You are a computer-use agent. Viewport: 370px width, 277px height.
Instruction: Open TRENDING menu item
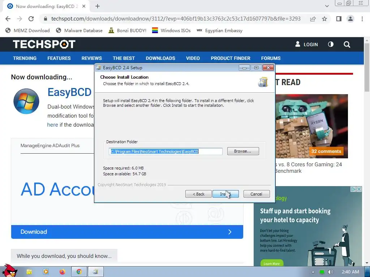pos(25,58)
